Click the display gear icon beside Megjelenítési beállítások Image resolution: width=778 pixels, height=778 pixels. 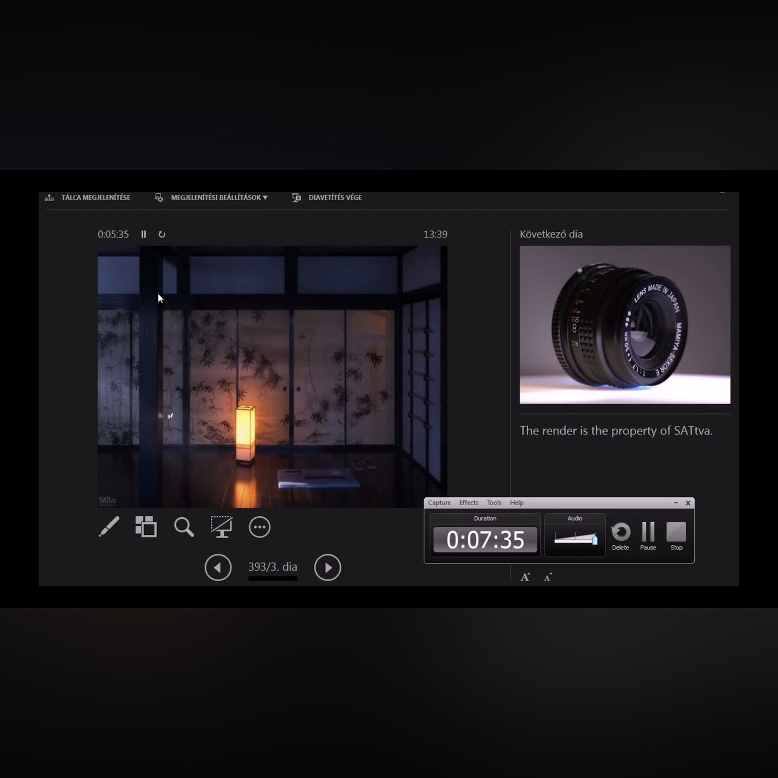tap(159, 197)
